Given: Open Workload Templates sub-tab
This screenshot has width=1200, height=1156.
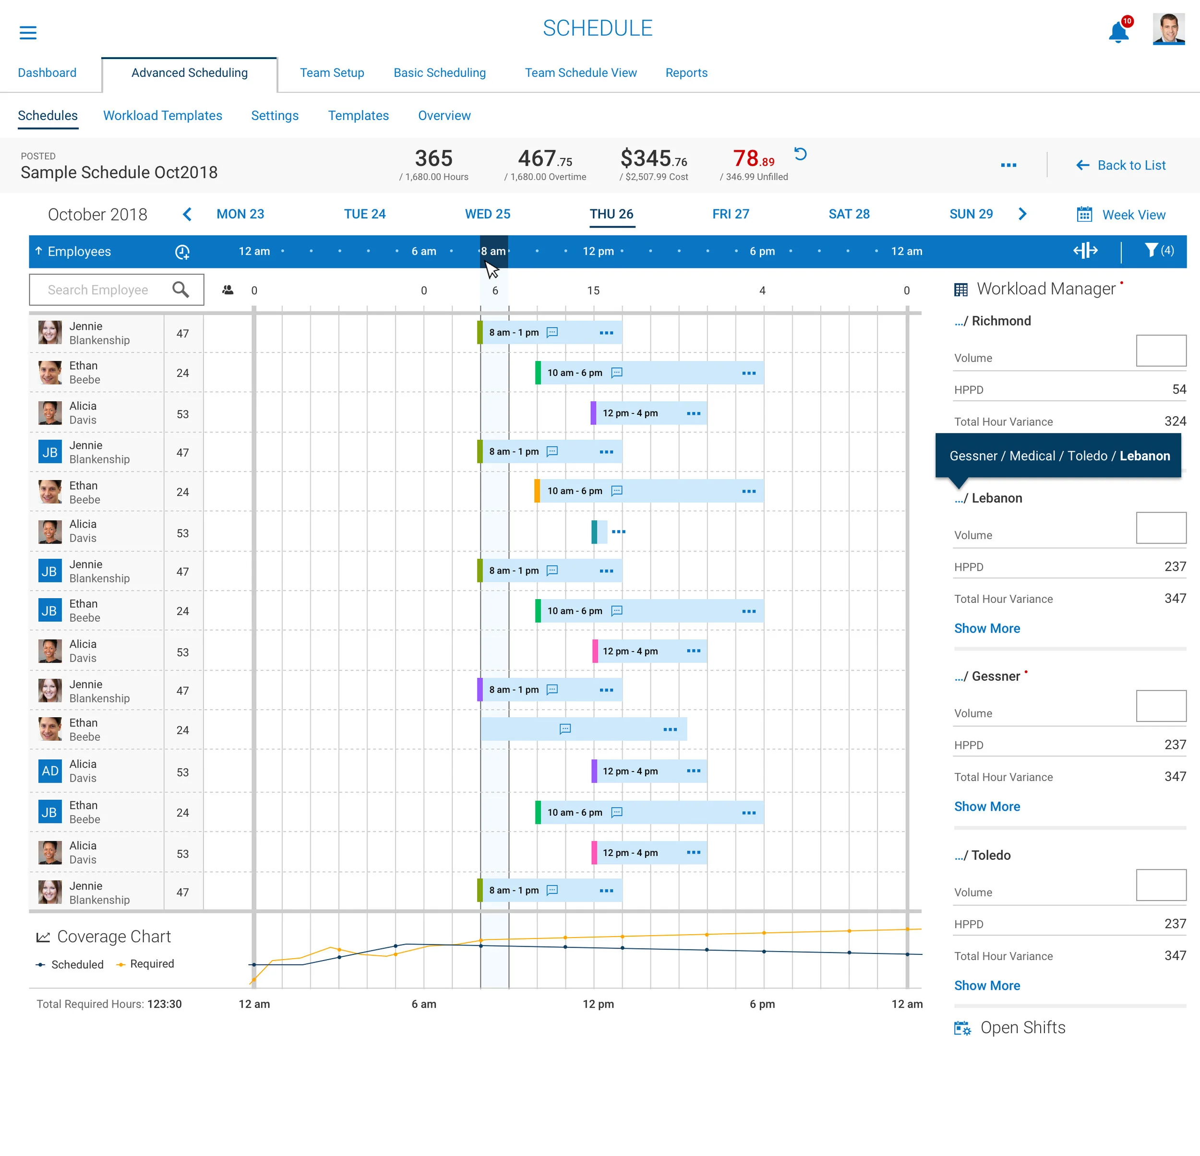Looking at the screenshot, I should [162, 116].
